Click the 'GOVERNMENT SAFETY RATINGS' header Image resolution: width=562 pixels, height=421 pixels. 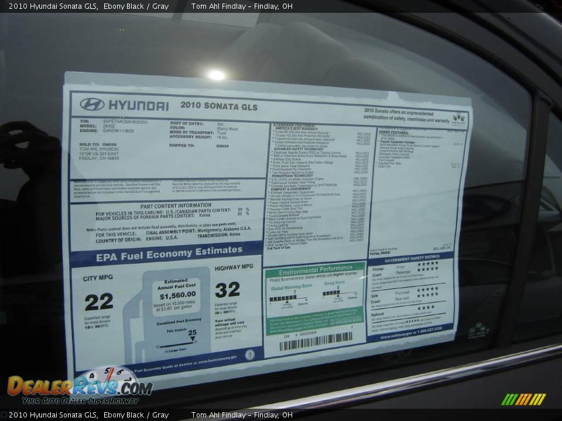point(412,258)
